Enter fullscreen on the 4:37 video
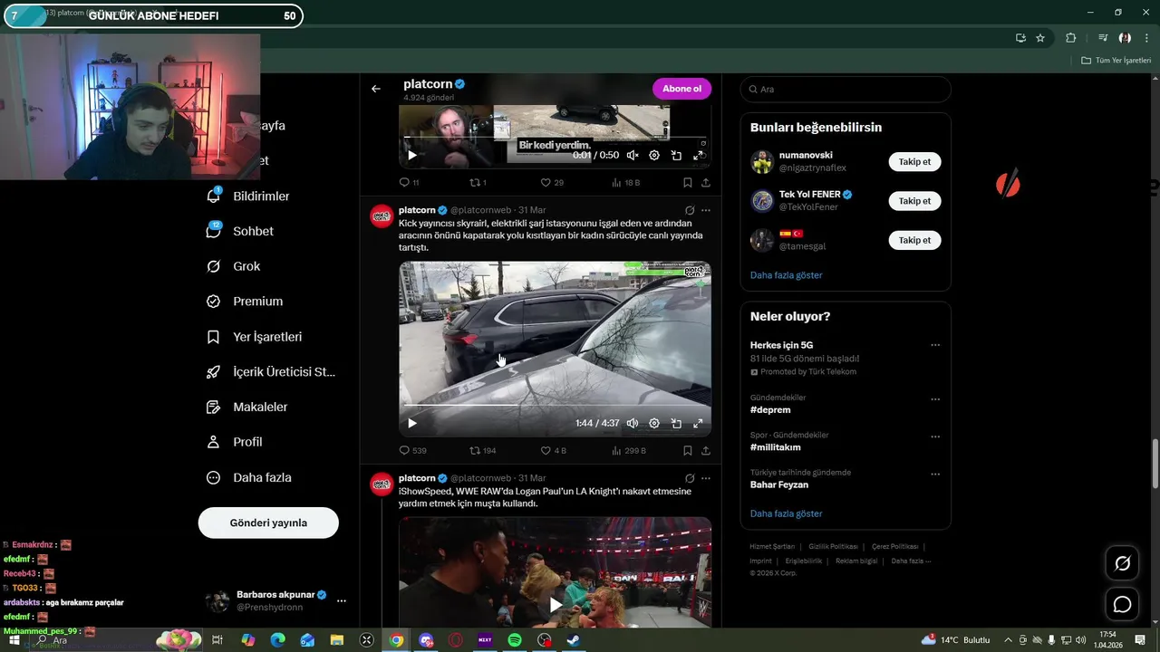 [698, 423]
